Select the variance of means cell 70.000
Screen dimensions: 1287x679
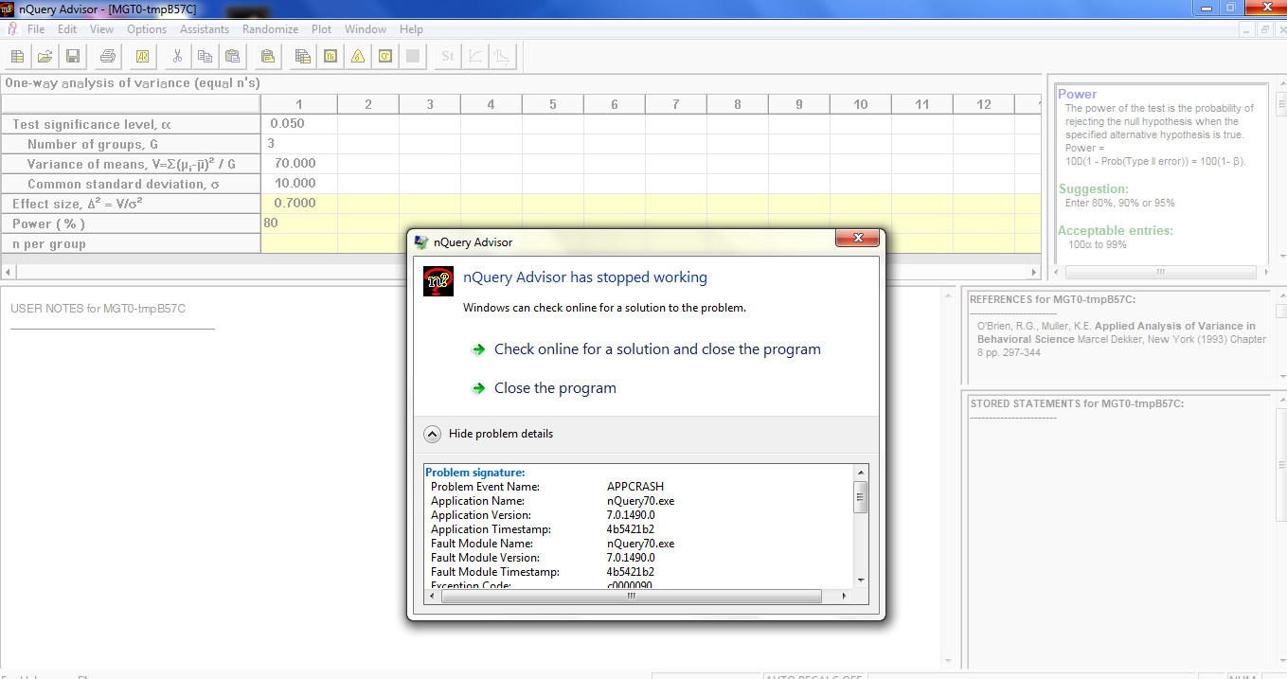tap(298, 164)
